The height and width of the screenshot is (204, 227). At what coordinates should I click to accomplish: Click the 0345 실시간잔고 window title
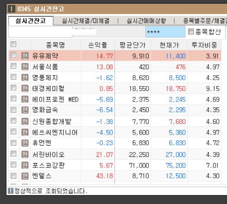(x=40, y=9)
